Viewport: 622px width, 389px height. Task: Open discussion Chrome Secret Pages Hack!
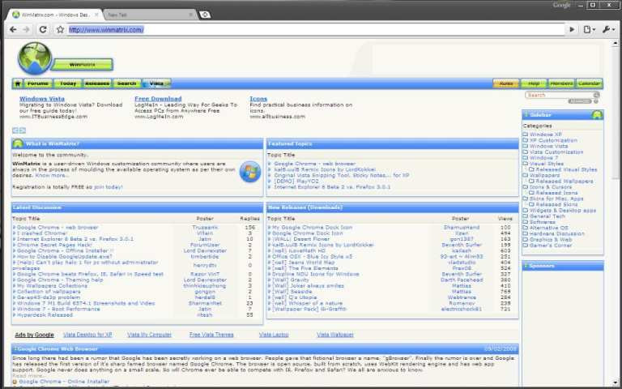(x=54, y=245)
